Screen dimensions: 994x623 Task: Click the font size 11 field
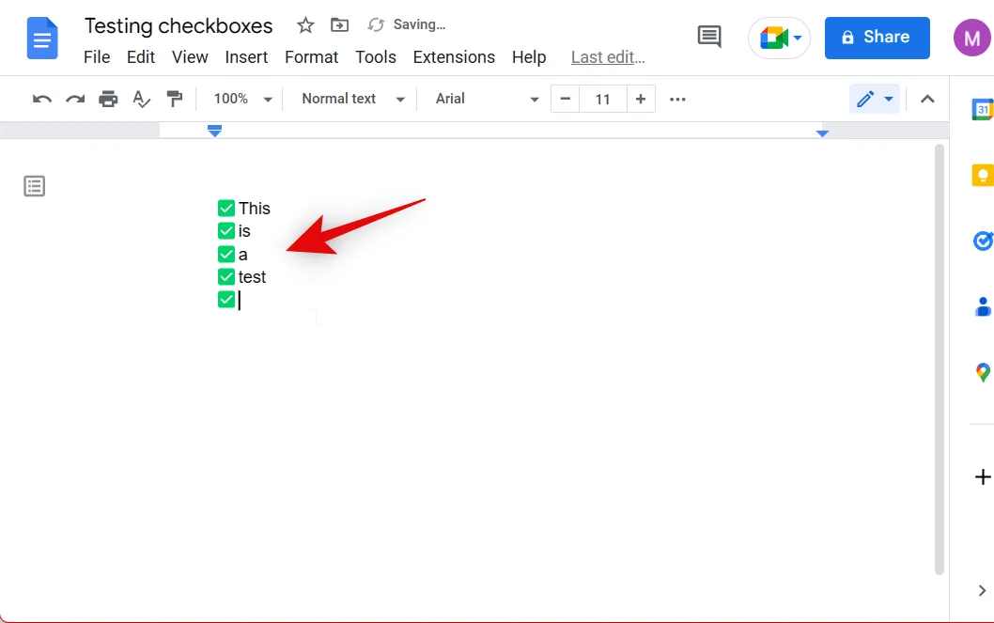coord(603,99)
